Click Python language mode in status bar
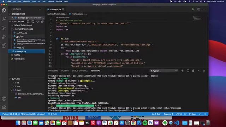 pyautogui.click(x=192, y=114)
